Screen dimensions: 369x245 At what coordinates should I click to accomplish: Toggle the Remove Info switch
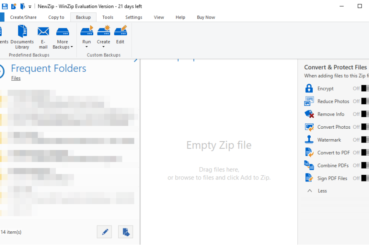[365, 114]
